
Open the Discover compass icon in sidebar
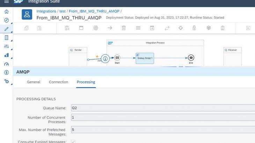click(7, 20)
